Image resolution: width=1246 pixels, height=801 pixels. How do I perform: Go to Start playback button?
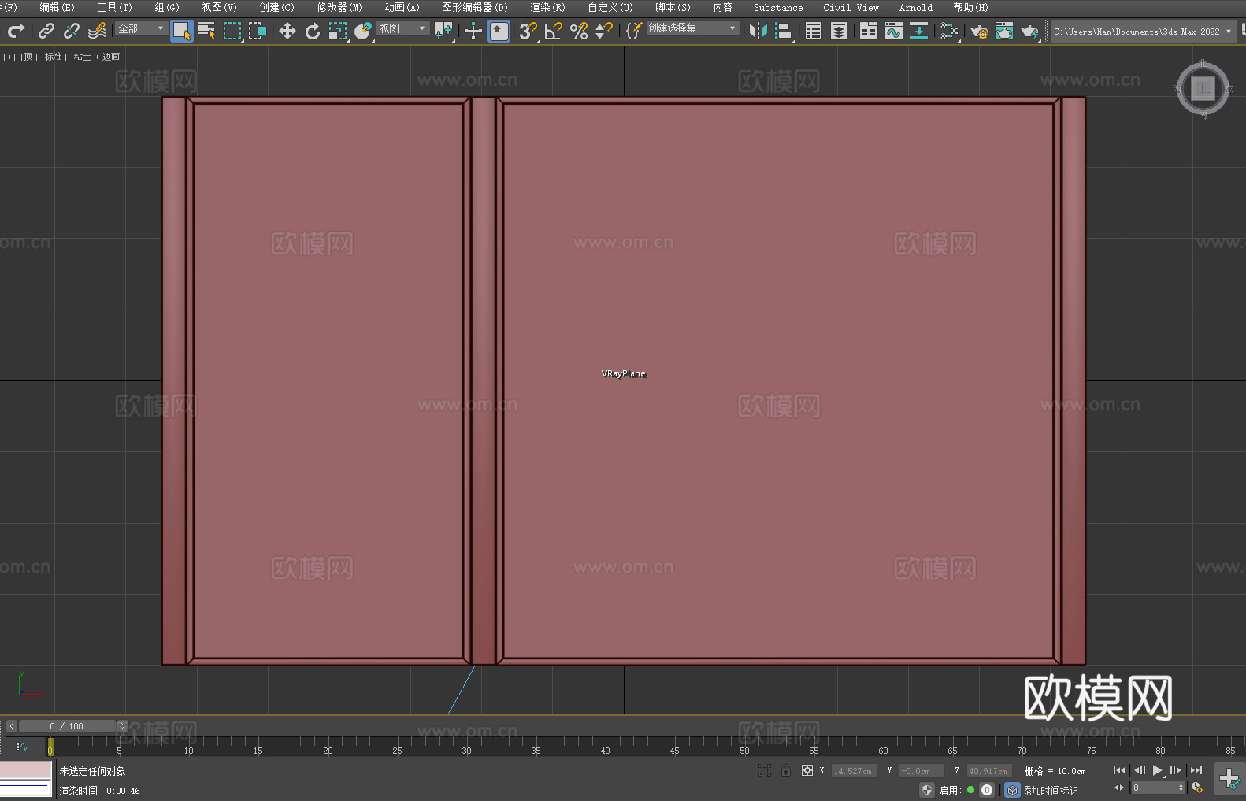point(1119,770)
